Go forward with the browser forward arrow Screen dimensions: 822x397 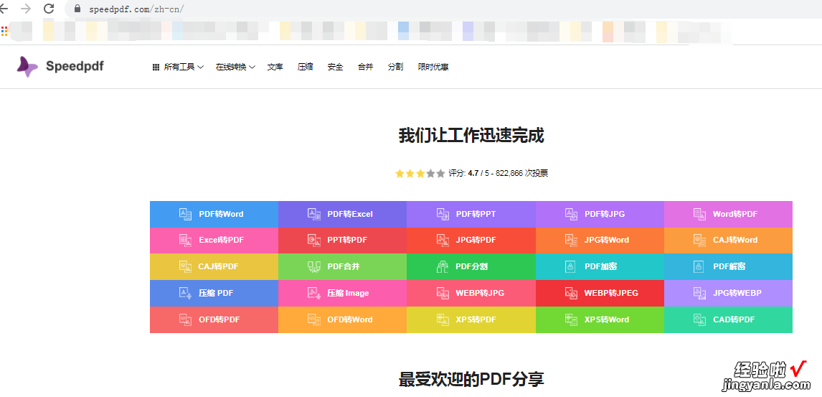pos(25,9)
